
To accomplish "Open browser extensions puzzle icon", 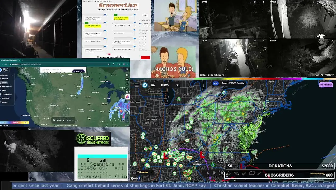I will [114, 64].
